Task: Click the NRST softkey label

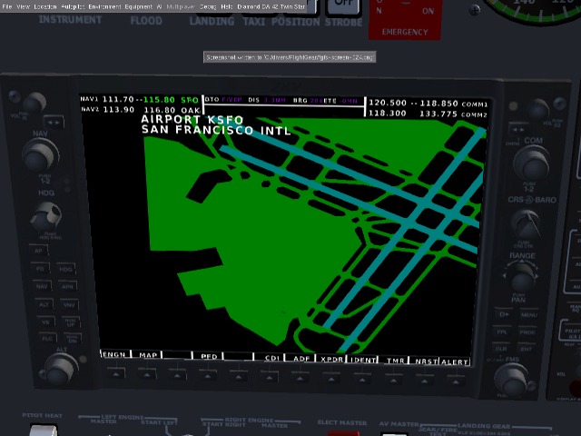Action: click(x=426, y=362)
